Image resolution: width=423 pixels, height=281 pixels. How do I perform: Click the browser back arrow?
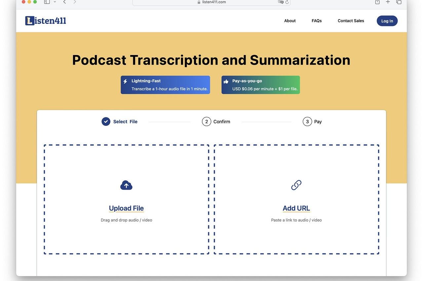(64, 2)
